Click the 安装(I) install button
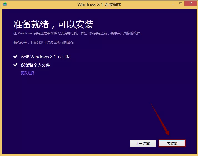 [172, 144]
